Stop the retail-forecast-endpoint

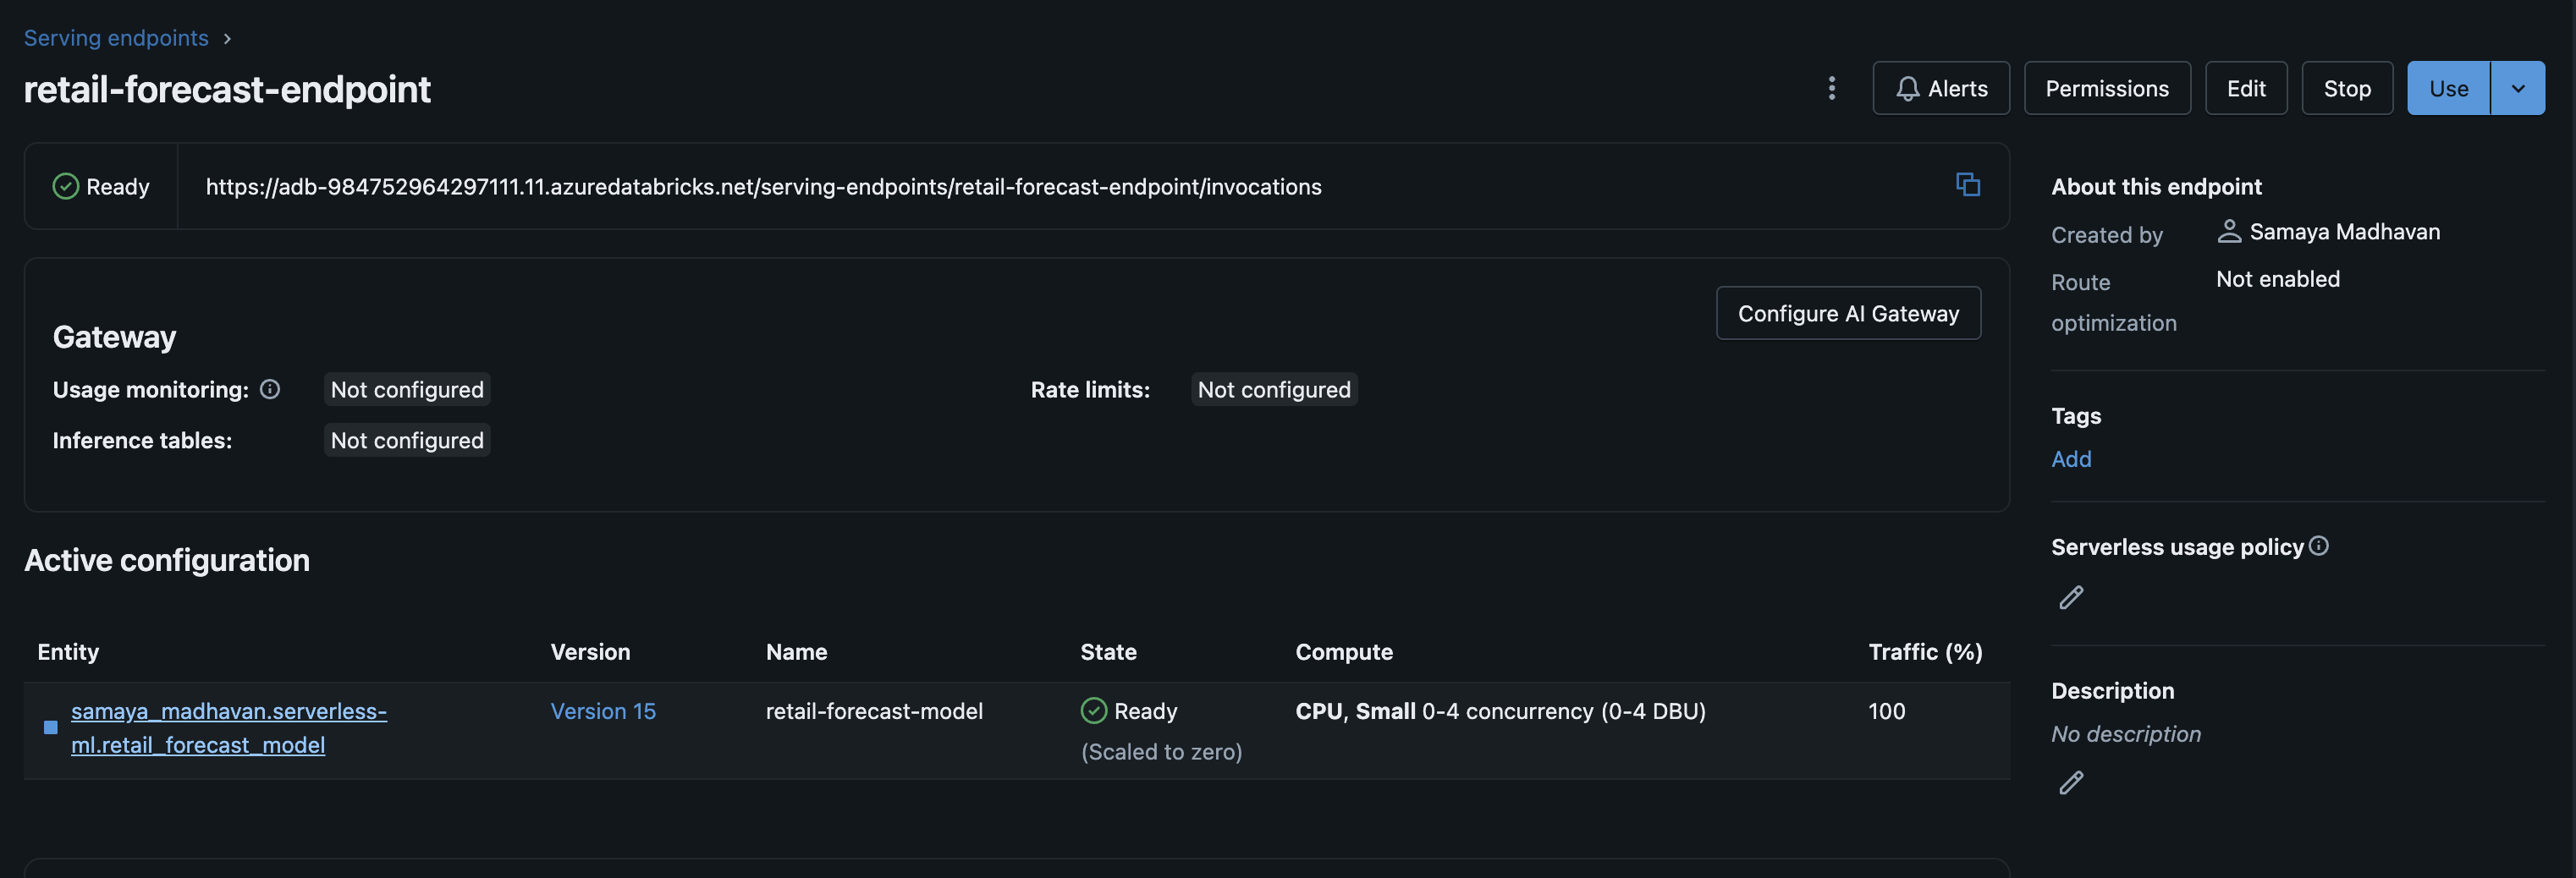pos(2347,88)
